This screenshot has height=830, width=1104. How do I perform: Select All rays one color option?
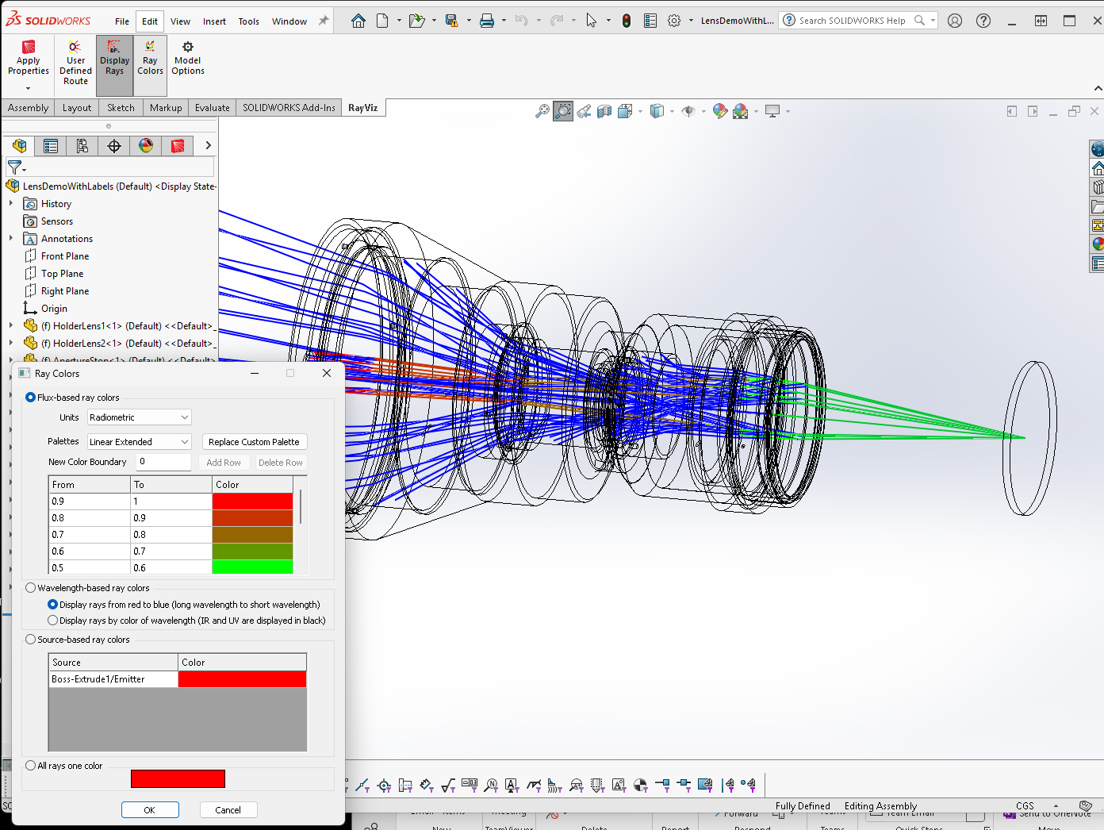pyautogui.click(x=30, y=765)
